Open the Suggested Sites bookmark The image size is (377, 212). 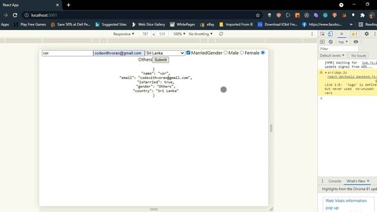pyautogui.click(x=111, y=24)
